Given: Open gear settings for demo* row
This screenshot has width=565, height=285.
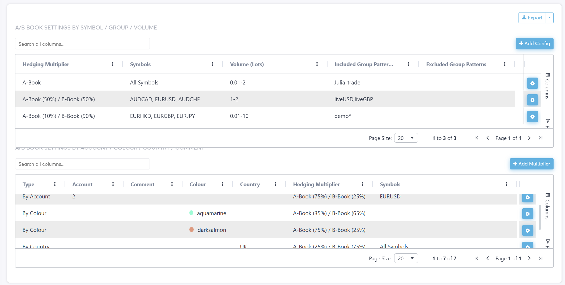Looking at the screenshot, I should click(532, 117).
